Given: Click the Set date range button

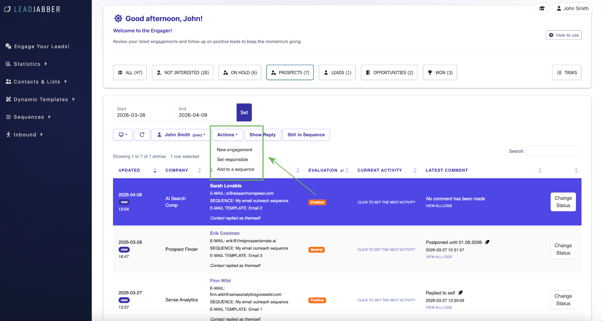Looking at the screenshot, I should click(x=244, y=113).
